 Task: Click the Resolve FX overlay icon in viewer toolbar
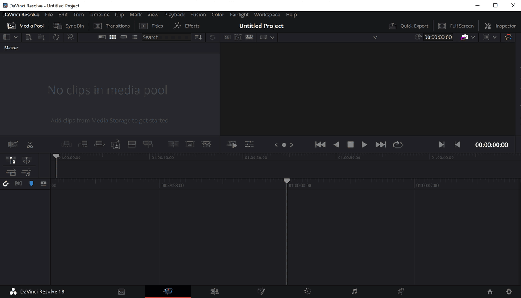click(x=508, y=37)
